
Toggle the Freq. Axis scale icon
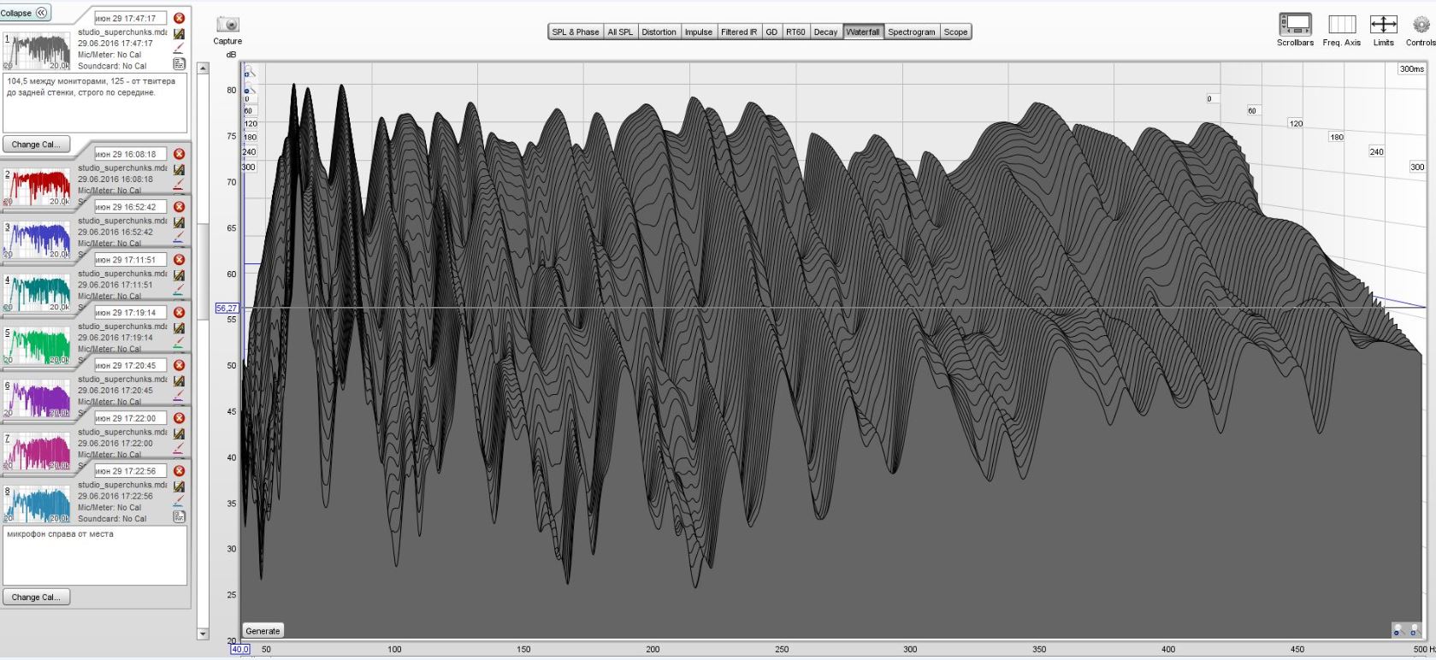pos(1341,24)
